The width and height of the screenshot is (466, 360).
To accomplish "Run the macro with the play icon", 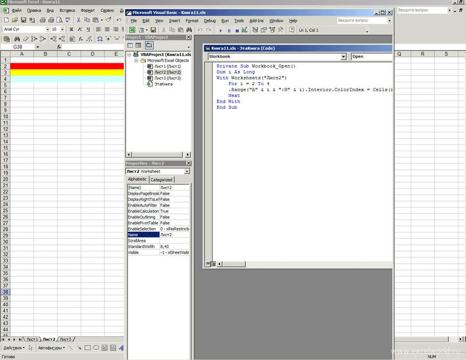I will (x=221, y=30).
